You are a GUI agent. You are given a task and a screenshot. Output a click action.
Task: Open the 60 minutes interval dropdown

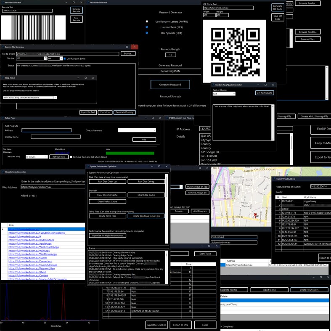[x=37, y=157]
